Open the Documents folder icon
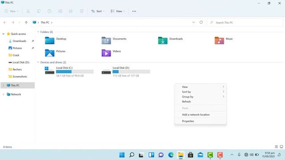The image size is (285, 160). pyautogui.click(x=106, y=40)
